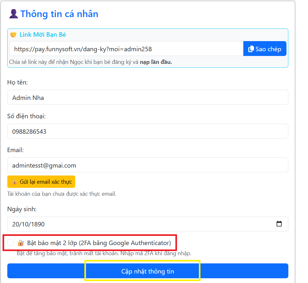
Task: Click the Email input with admintesst@gmai.com
Action: (147, 165)
